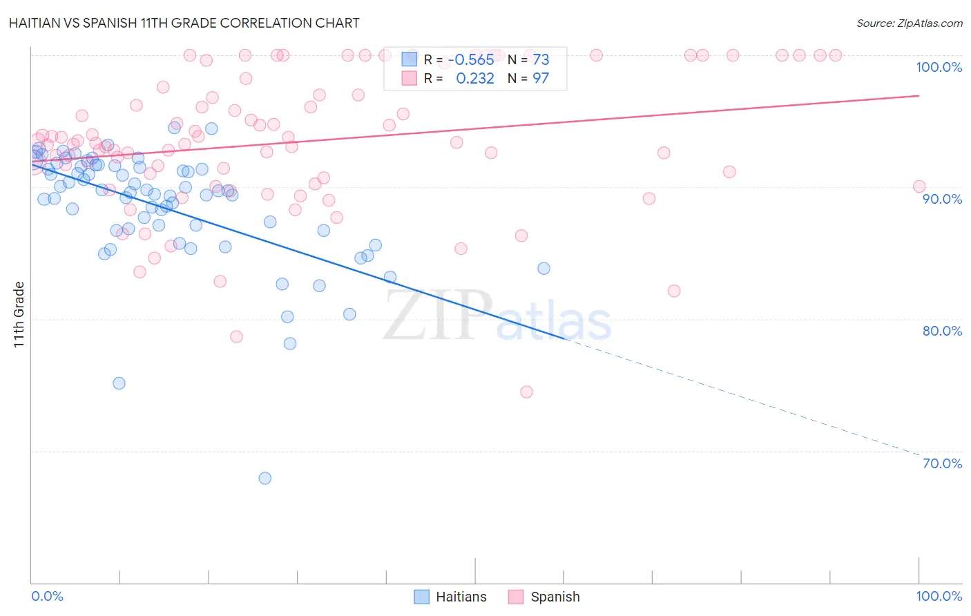Viewport: 971px width, 616px height.
Task: Click the 100.0% x-axis label
Action: pos(939,596)
